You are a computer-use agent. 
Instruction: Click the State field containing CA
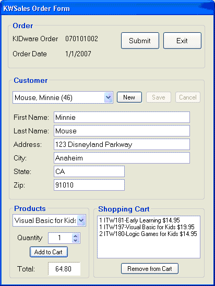pyautogui.click(x=89, y=171)
